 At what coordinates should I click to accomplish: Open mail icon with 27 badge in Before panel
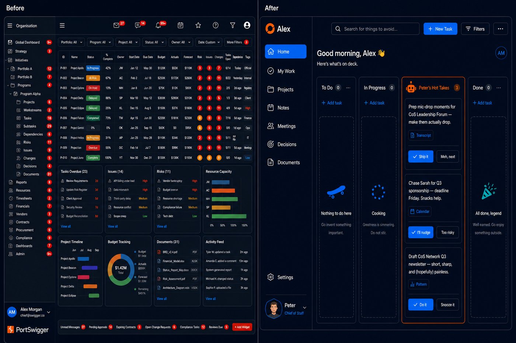pos(116,25)
